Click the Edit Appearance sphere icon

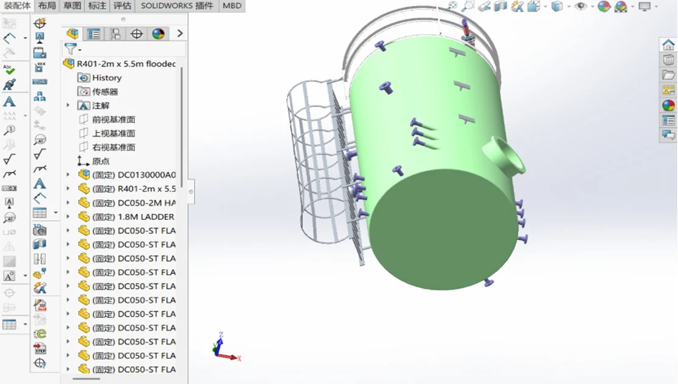(x=604, y=6)
